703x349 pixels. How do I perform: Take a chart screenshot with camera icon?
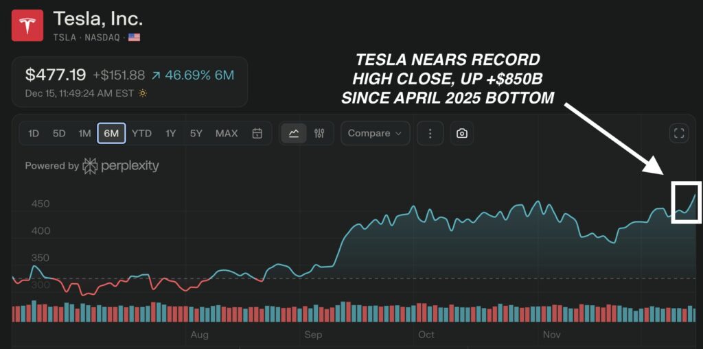[462, 133]
